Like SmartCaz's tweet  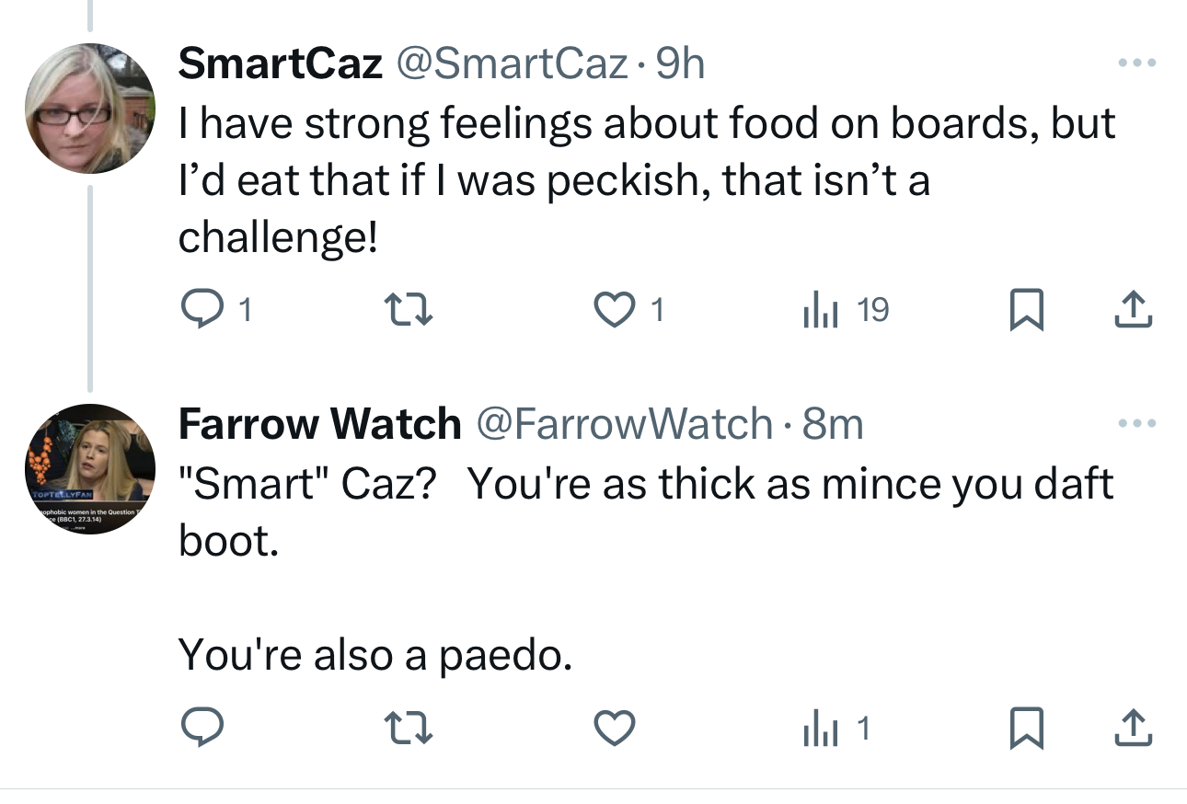617,311
